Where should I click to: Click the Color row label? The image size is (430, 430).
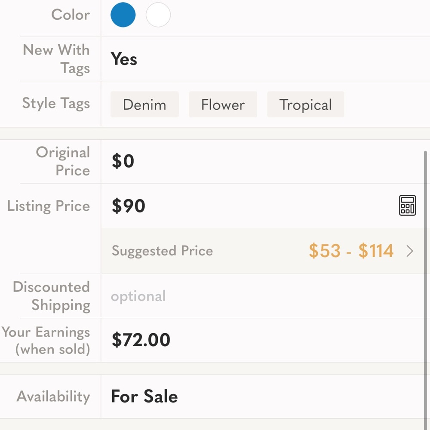[71, 15]
